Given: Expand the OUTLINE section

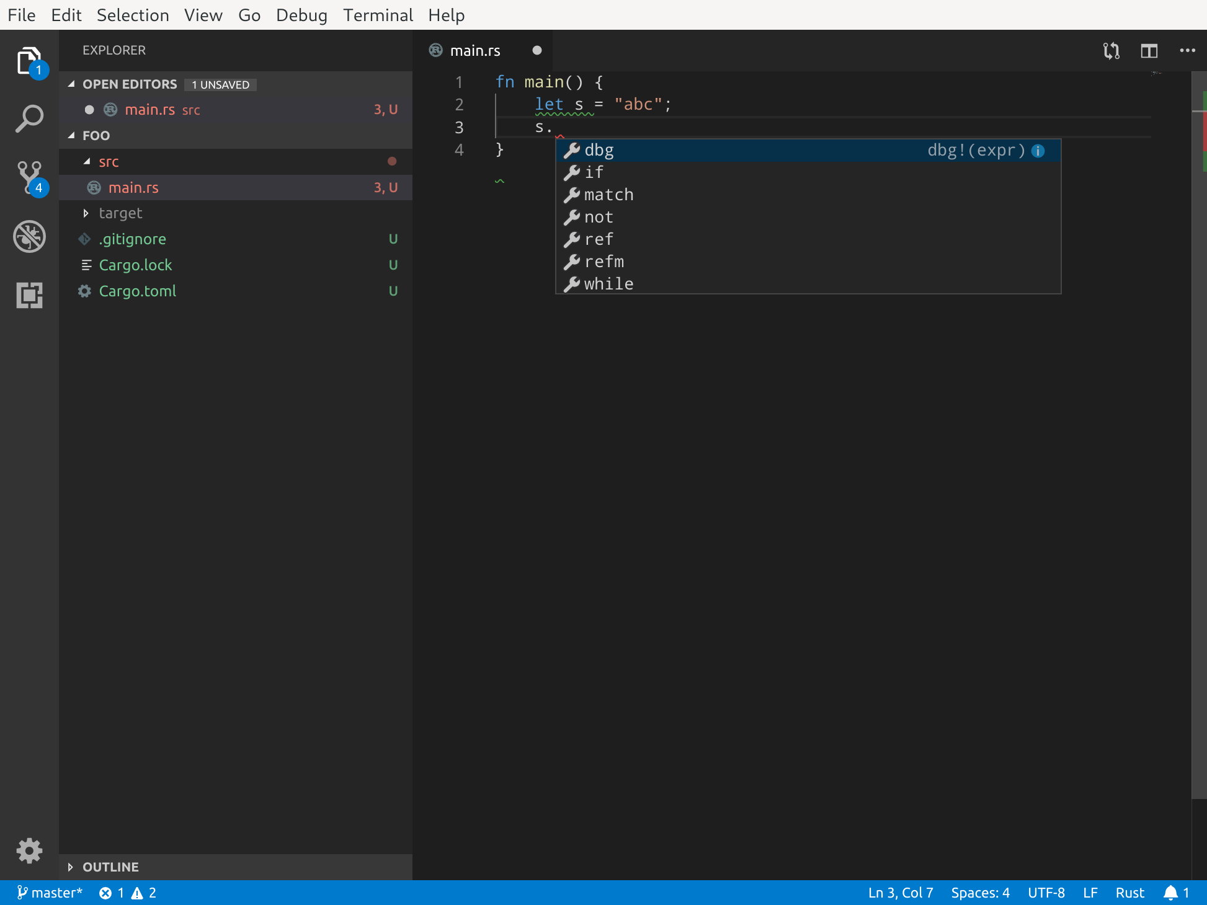Looking at the screenshot, I should [x=70, y=867].
